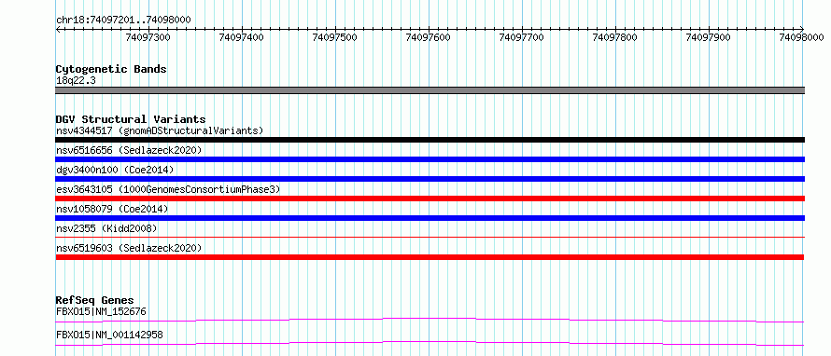Select the DGV Structural Variants track title
831x356 pixels.
pyautogui.click(x=131, y=119)
